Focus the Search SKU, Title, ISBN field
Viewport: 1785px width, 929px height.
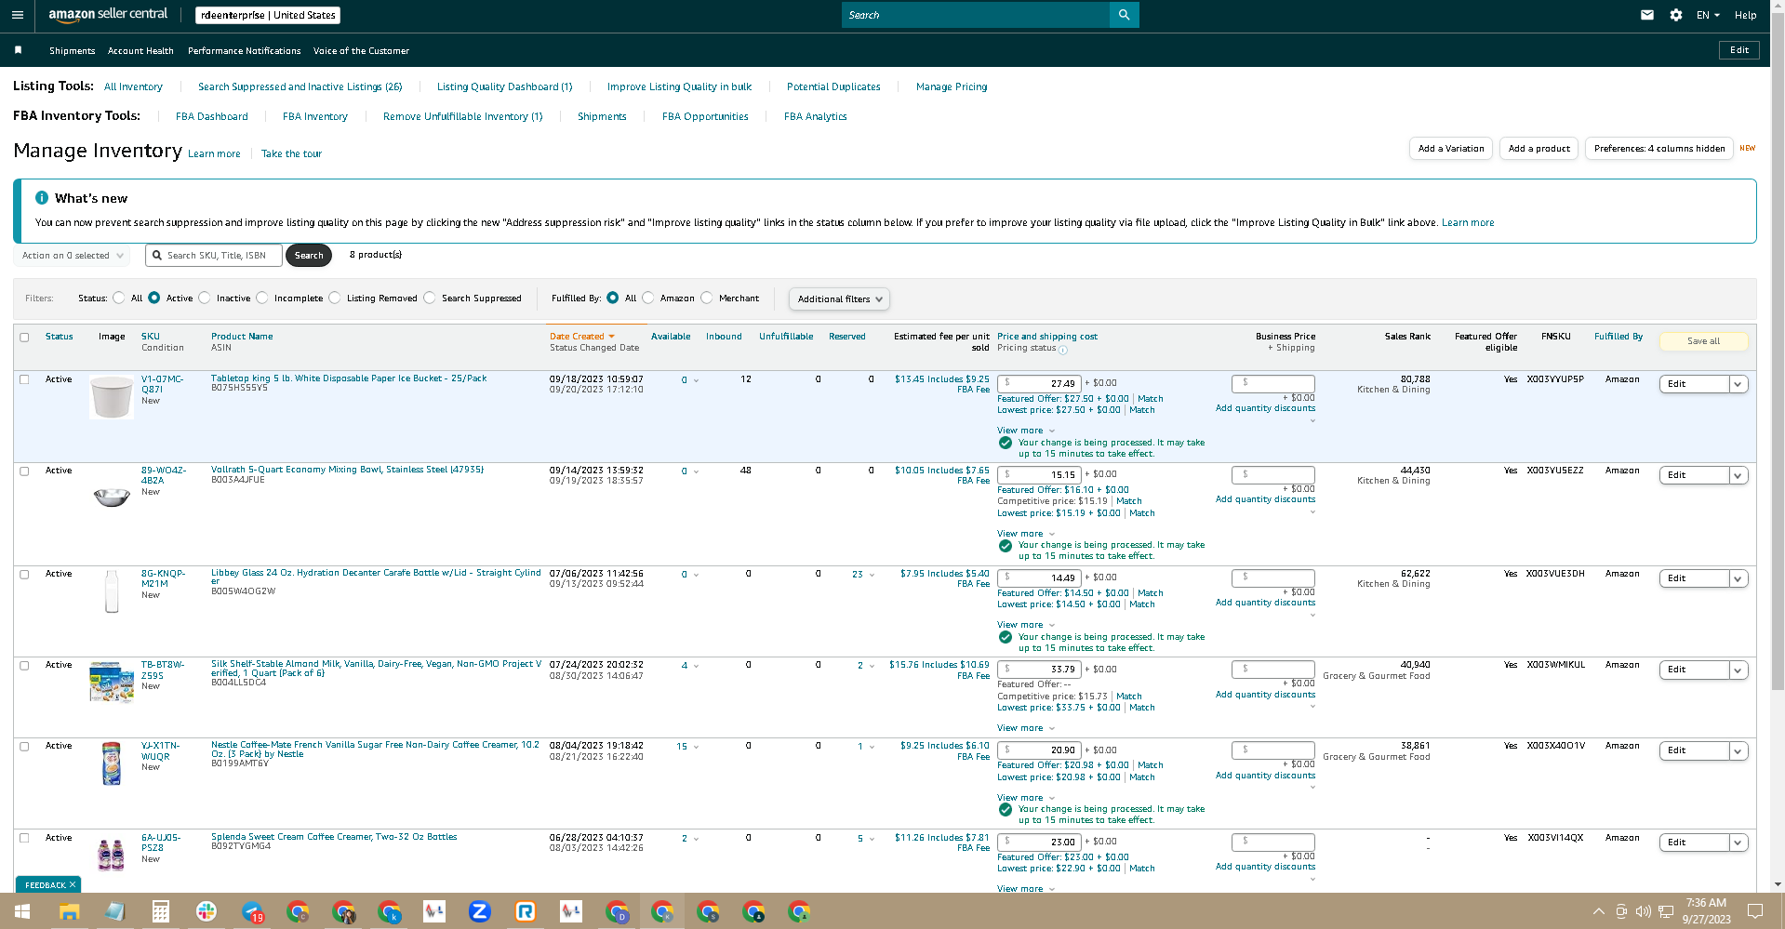[214, 256]
